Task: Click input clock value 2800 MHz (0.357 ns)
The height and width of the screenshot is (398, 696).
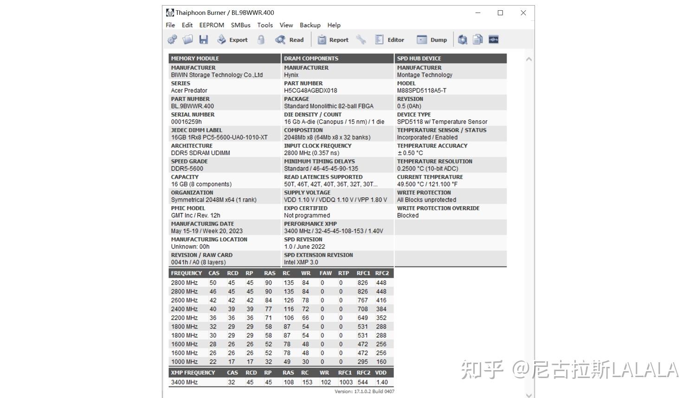Action: pyautogui.click(x=311, y=153)
